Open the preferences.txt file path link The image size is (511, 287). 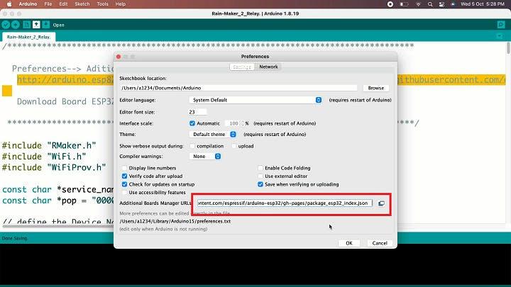click(x=175, y=221)
